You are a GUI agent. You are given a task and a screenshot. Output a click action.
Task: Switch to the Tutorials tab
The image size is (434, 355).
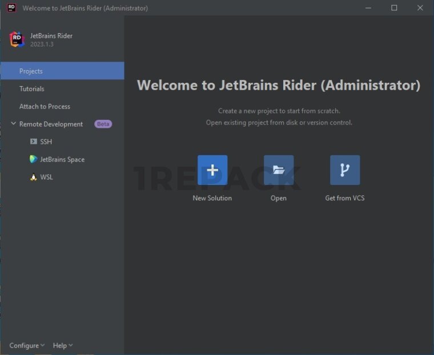click(31, 89)
